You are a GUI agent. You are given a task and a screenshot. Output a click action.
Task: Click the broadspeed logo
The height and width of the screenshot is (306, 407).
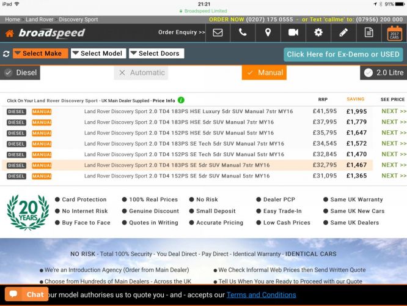click(52, 33)
